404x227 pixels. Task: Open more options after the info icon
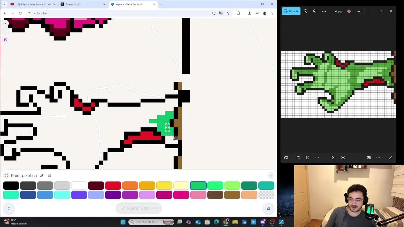(x=317, y=158)
